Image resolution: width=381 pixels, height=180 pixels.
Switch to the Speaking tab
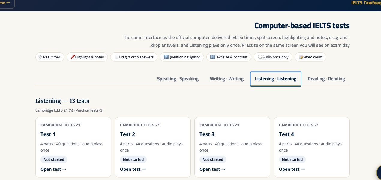pyautogui.click(x=178, y=79)
